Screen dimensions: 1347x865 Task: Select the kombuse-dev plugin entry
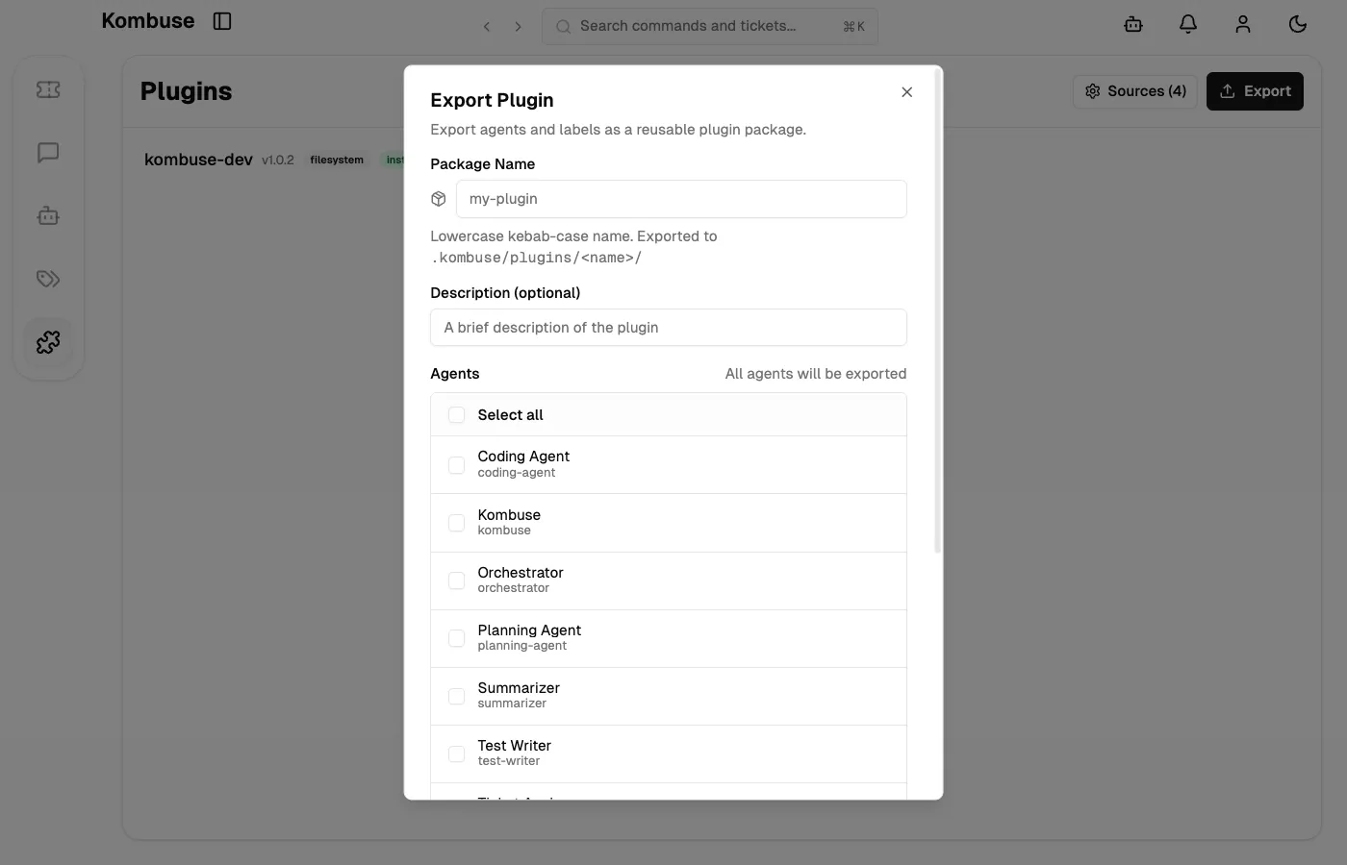pyautogui.click(x=197, y=160)
